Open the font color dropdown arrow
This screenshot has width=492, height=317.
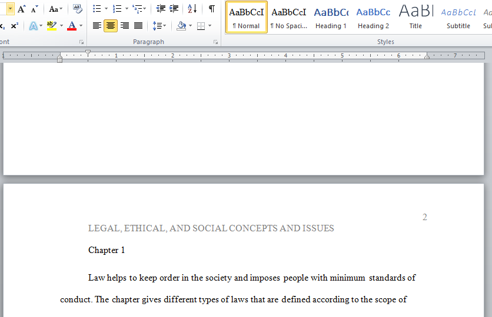click(x=81, y=26)
